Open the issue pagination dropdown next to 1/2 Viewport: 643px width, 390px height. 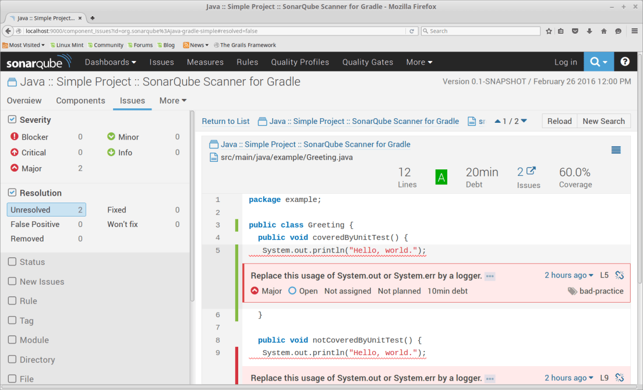click(x=525, y=121)
